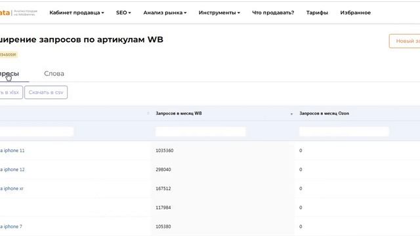
Task: Sort by Запросов в месяц WB column
Action: tap(179, 113)
